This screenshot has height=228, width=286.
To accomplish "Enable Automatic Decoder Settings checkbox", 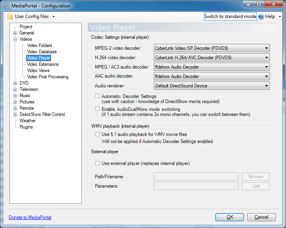I will tap(97, 96).
